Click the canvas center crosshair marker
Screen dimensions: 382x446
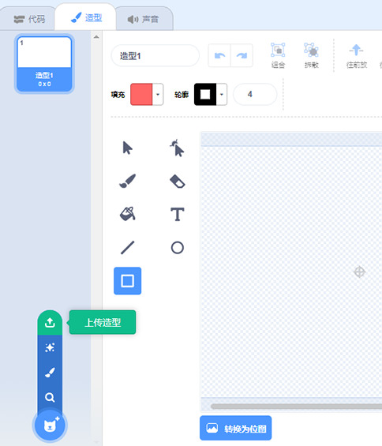[359, 272]
